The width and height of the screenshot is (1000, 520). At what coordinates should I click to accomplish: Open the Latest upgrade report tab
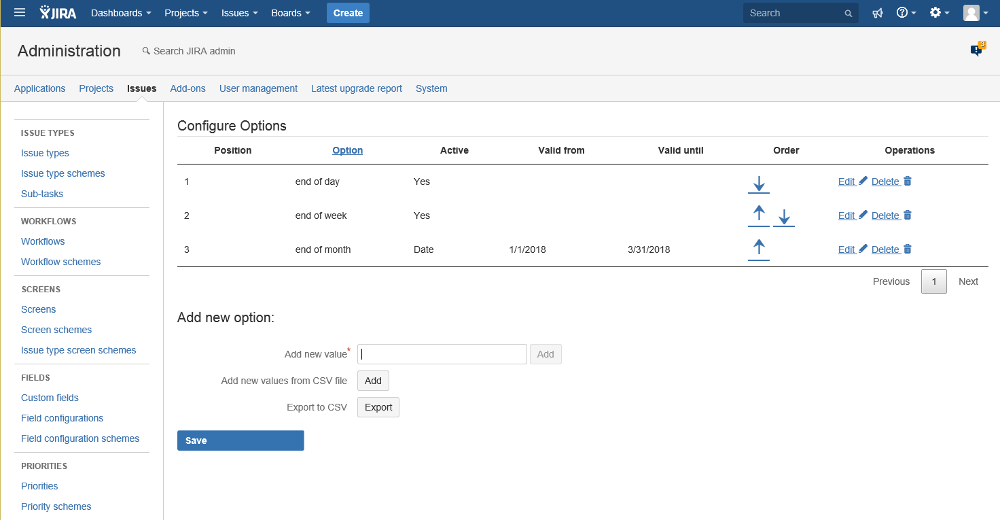pos(357,88)
